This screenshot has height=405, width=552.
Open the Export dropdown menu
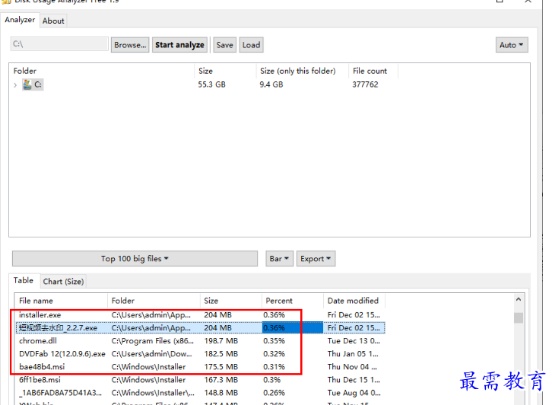(316, 259)
